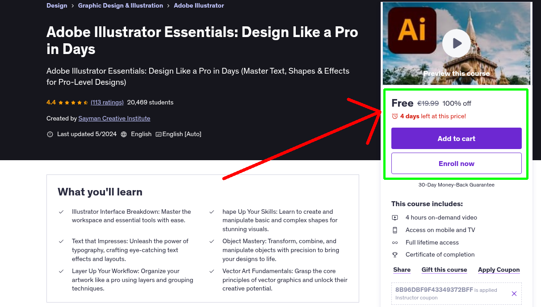Click the Instructor coupon label
This screenshot has height=307, width=541.
pos(416,298)
